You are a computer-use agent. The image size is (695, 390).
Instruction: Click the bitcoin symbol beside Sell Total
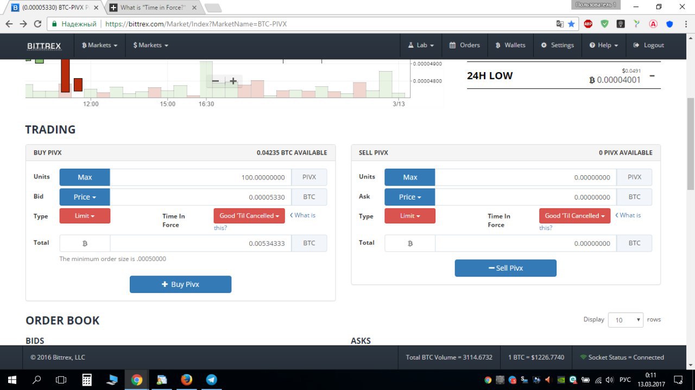[x=410, y=243]
